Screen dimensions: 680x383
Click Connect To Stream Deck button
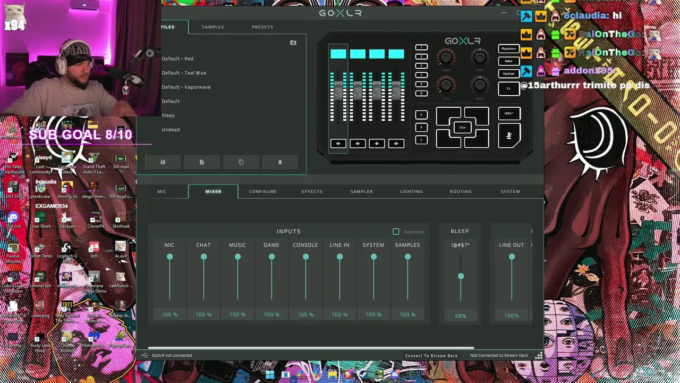coord(431,355)
